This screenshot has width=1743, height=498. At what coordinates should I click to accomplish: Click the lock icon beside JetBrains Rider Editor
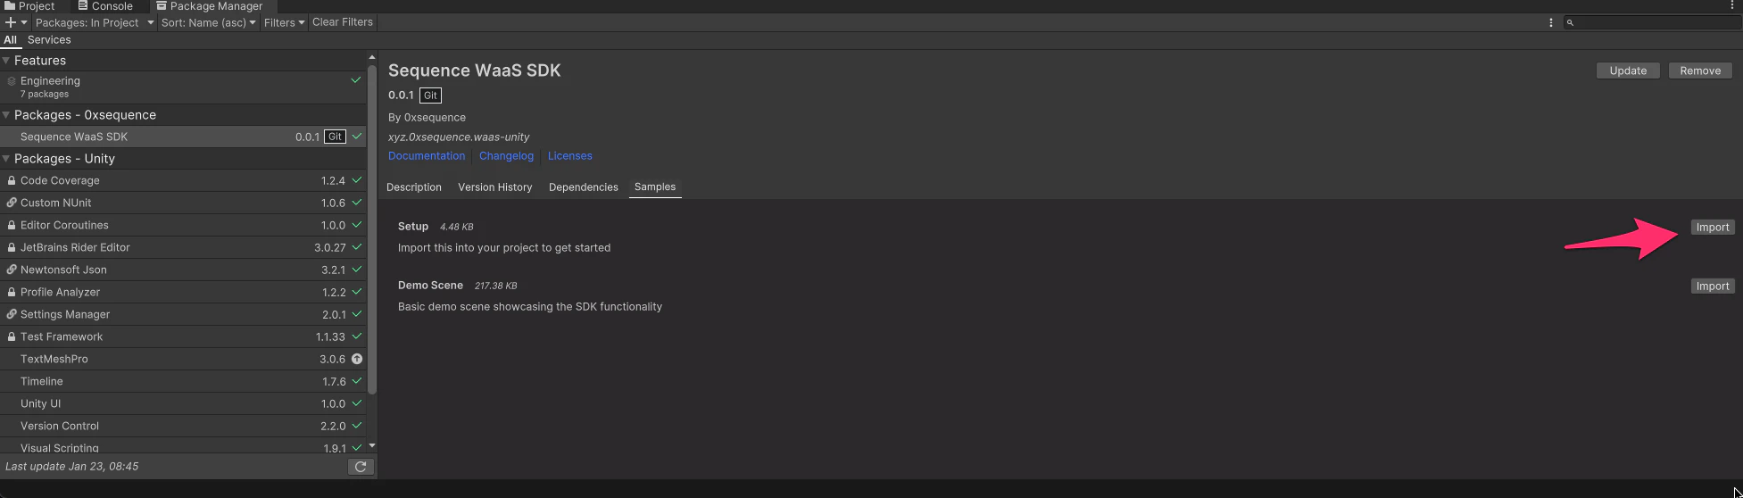point(12,247)
